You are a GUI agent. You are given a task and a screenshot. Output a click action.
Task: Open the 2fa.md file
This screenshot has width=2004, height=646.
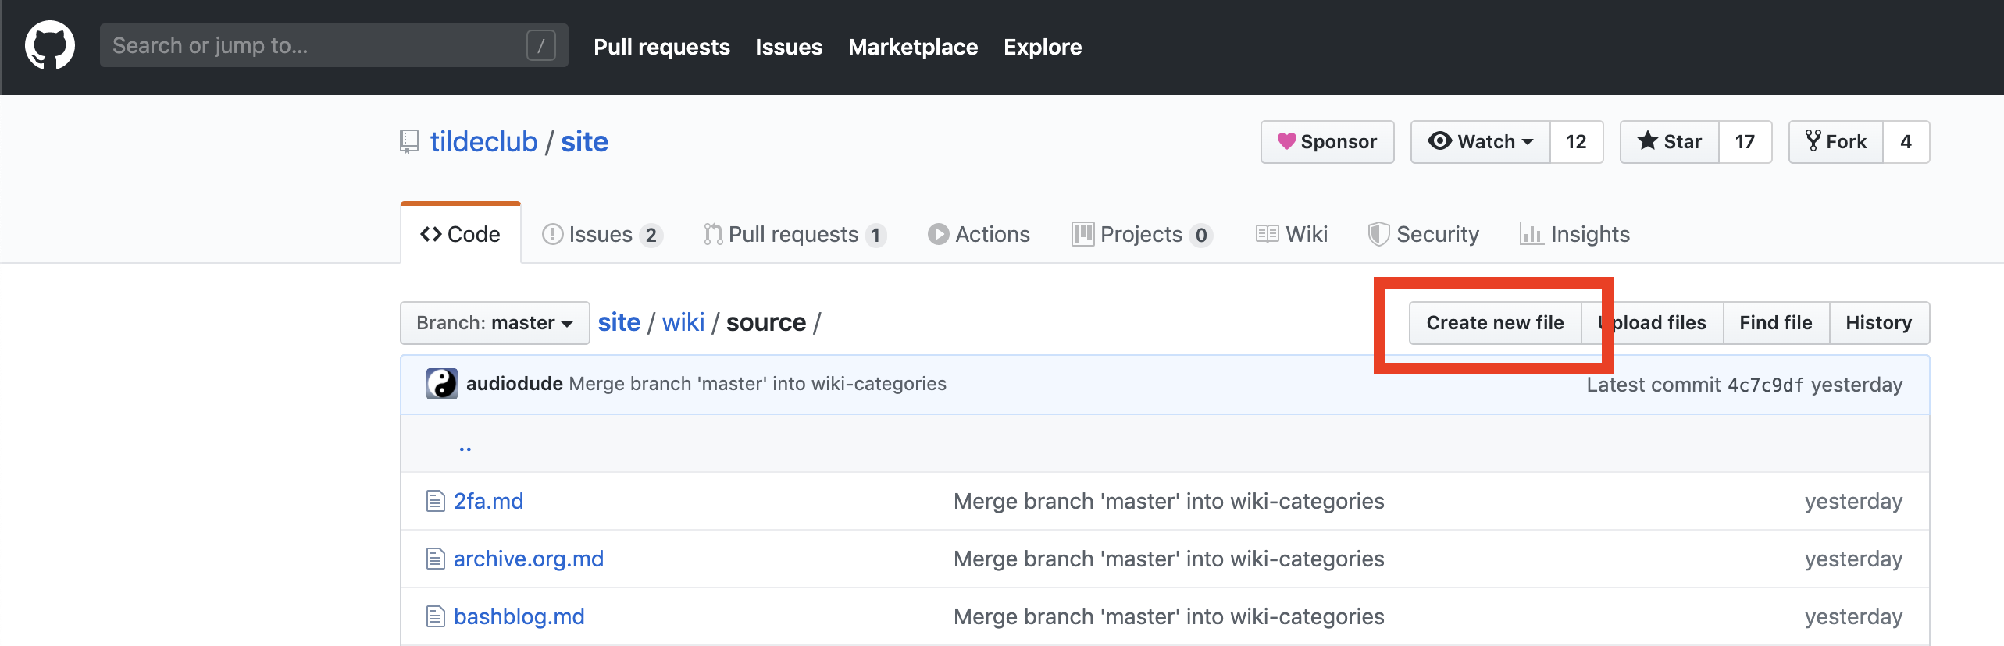(x=489, y=501)
